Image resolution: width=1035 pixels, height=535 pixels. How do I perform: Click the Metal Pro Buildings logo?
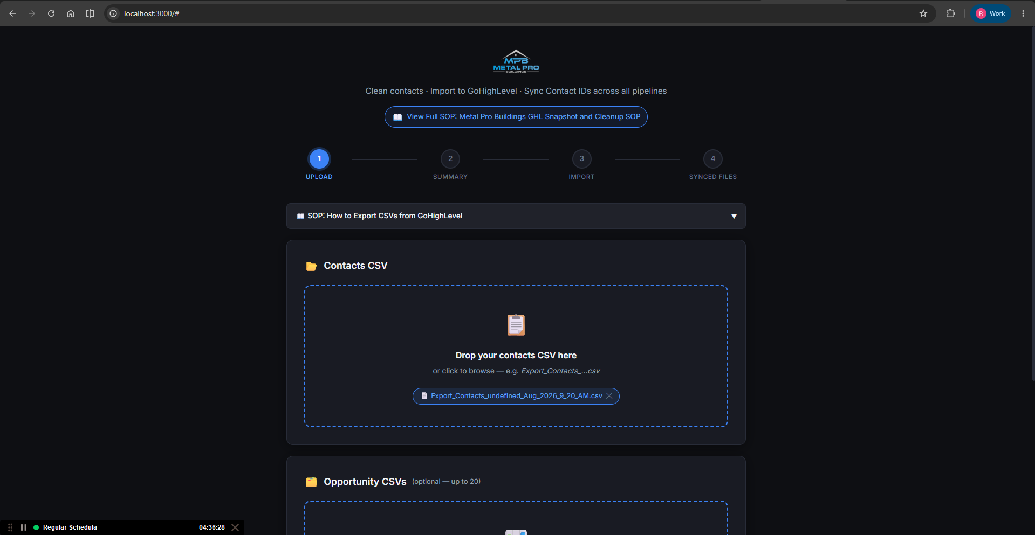click(x=516, y=61)
